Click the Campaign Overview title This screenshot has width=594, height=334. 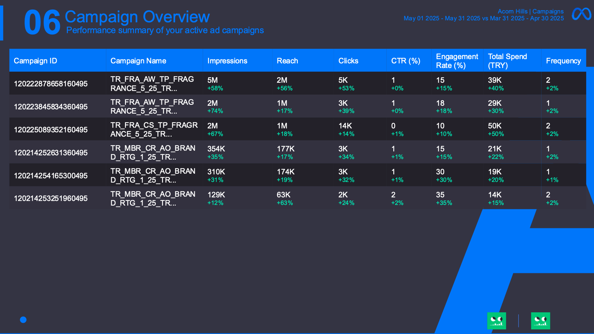point(137,17)
